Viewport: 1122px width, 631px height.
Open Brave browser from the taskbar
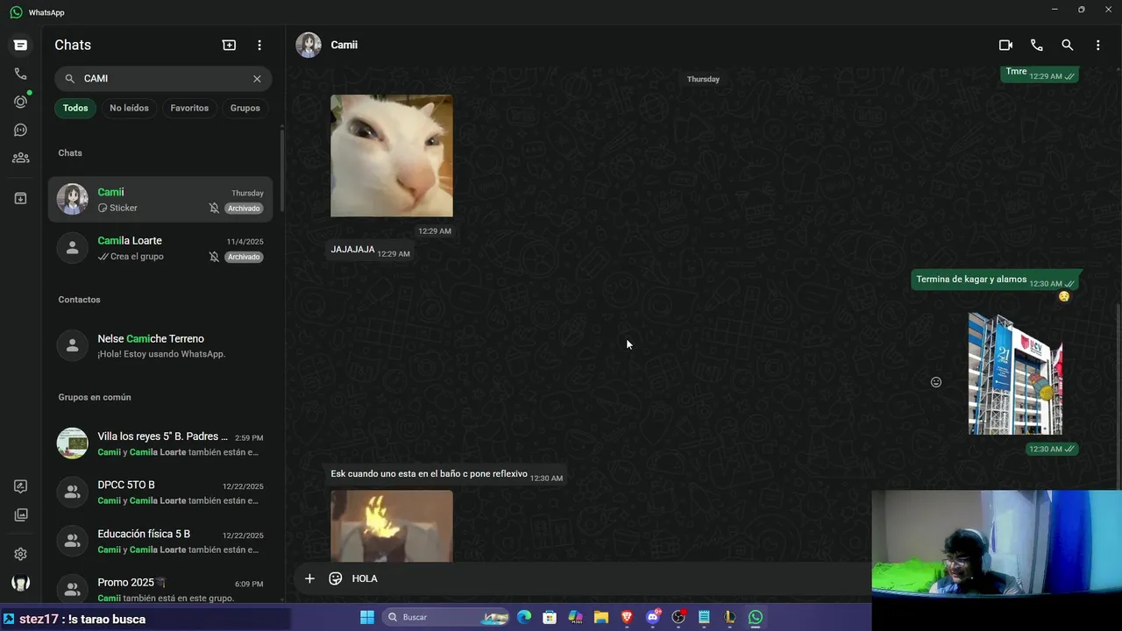click(x=627, y=617)
